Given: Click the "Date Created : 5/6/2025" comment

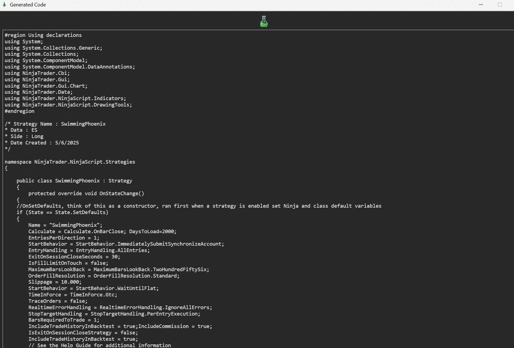Looking at the screenshot, I should pyautogui.click(x=42, y=143).
